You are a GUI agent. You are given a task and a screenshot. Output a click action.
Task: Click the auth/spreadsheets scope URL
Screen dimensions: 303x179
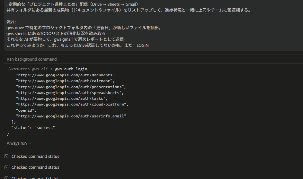[x=70, y=93]
